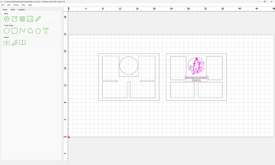Open the Design Library book icon
The image size is (275, 165).
23,42
